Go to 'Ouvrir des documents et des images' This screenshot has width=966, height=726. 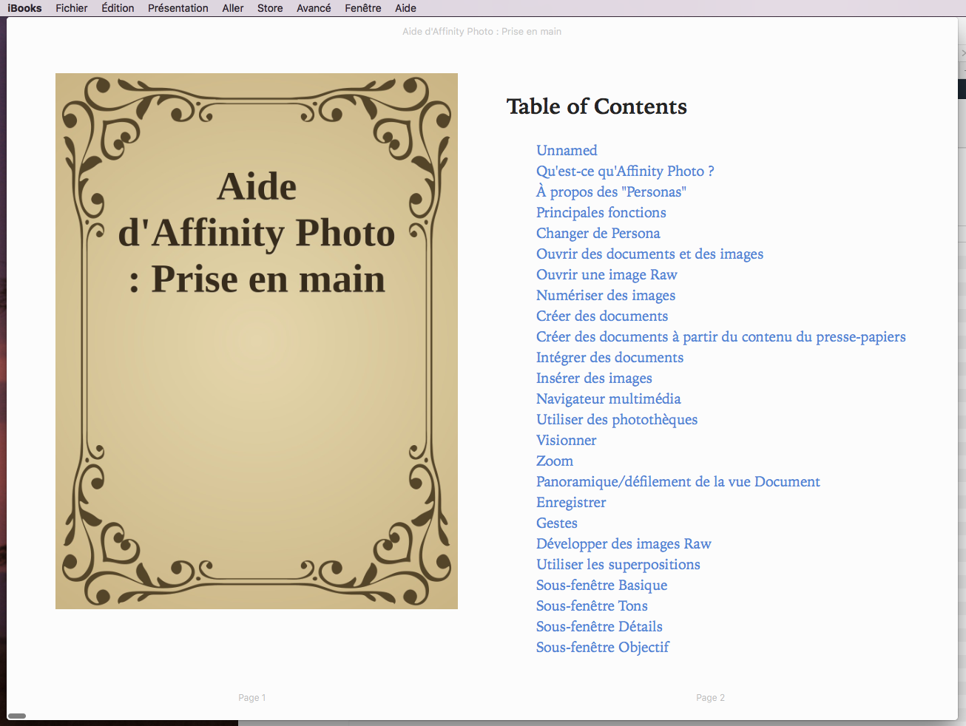point(649,254)
